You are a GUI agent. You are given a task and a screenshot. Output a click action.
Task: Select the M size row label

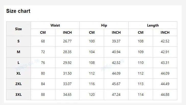pyautogui.click(x=18, y=52)
